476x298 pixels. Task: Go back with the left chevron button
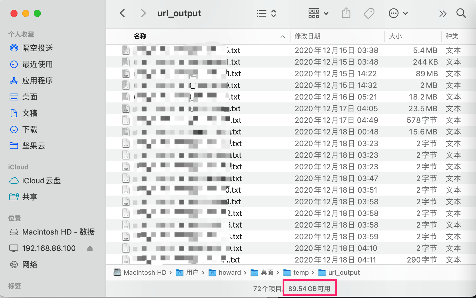click(x=123, y=13)
